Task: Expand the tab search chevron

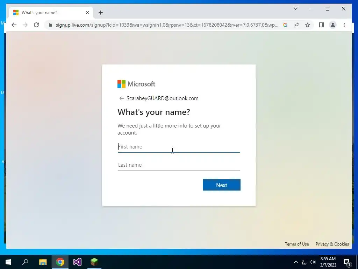Action: (295, 9)
